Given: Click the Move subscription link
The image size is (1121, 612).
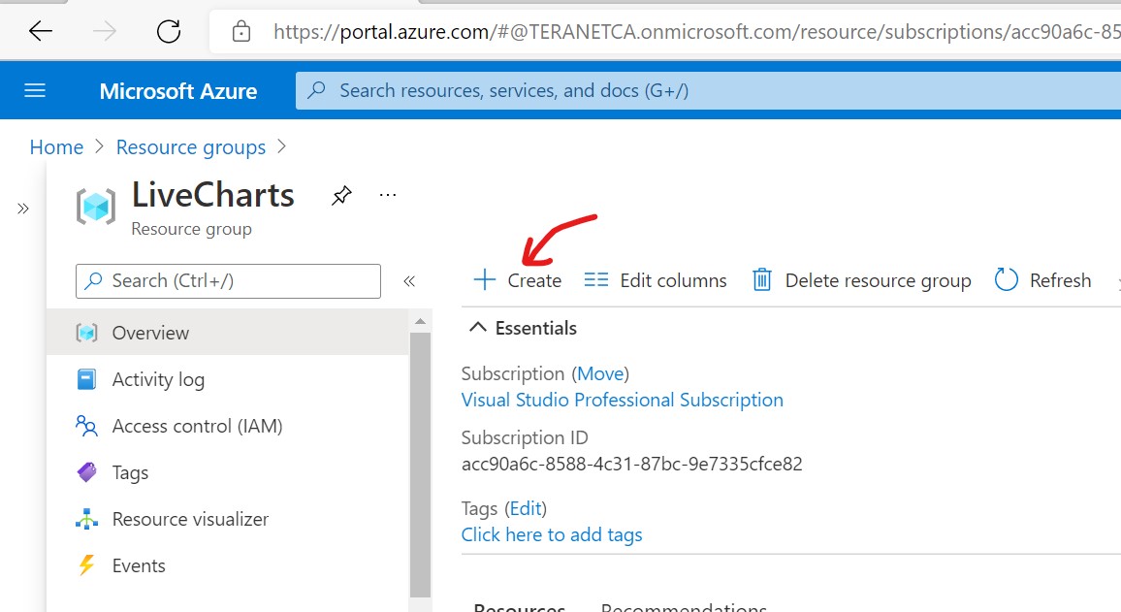Looking at the screenshot, I should 600,374.
